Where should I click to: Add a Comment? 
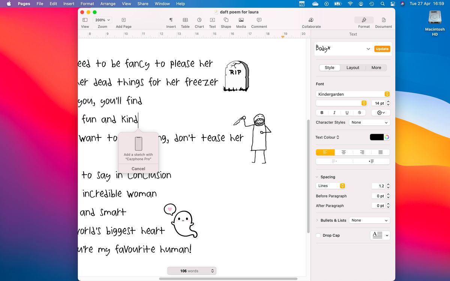[258, 22]
